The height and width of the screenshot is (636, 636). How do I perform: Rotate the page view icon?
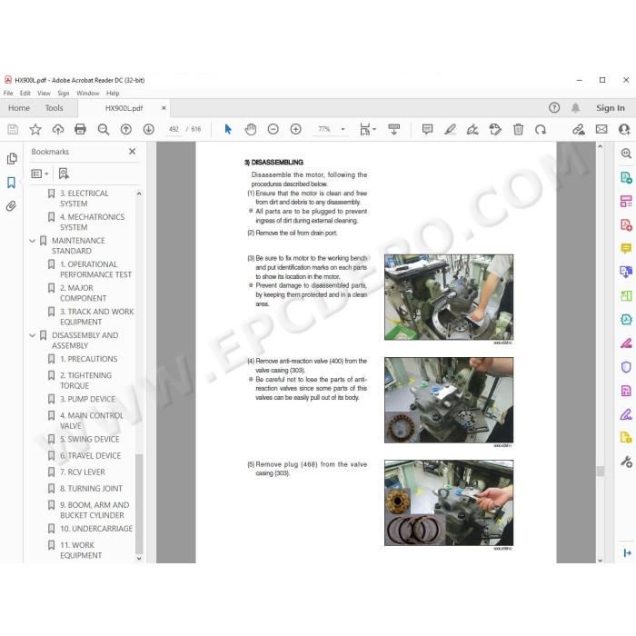click(x=541, y=129)
